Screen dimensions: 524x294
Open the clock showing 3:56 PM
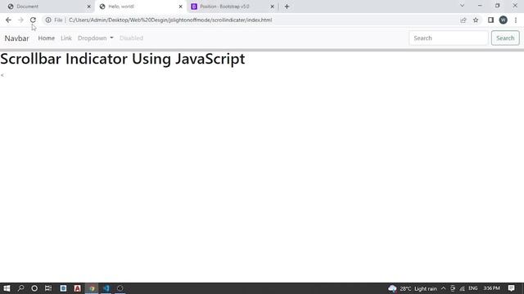tap(491, 288)
